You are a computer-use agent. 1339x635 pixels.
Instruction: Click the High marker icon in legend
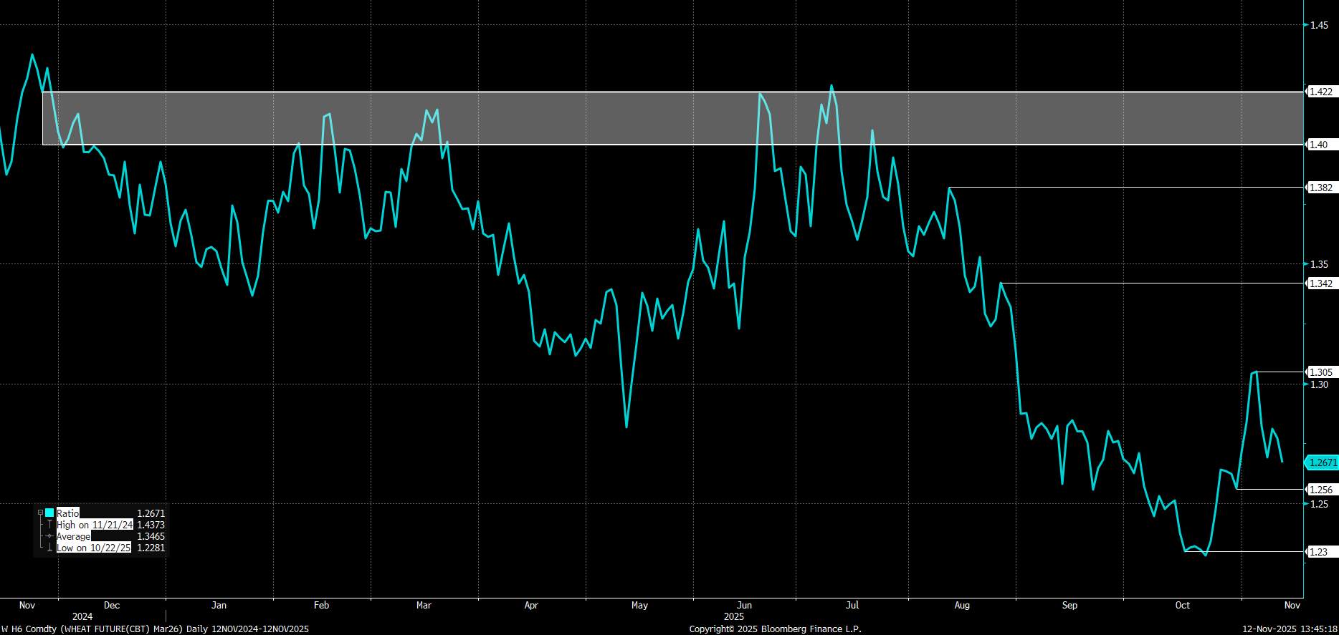(49, 525)
